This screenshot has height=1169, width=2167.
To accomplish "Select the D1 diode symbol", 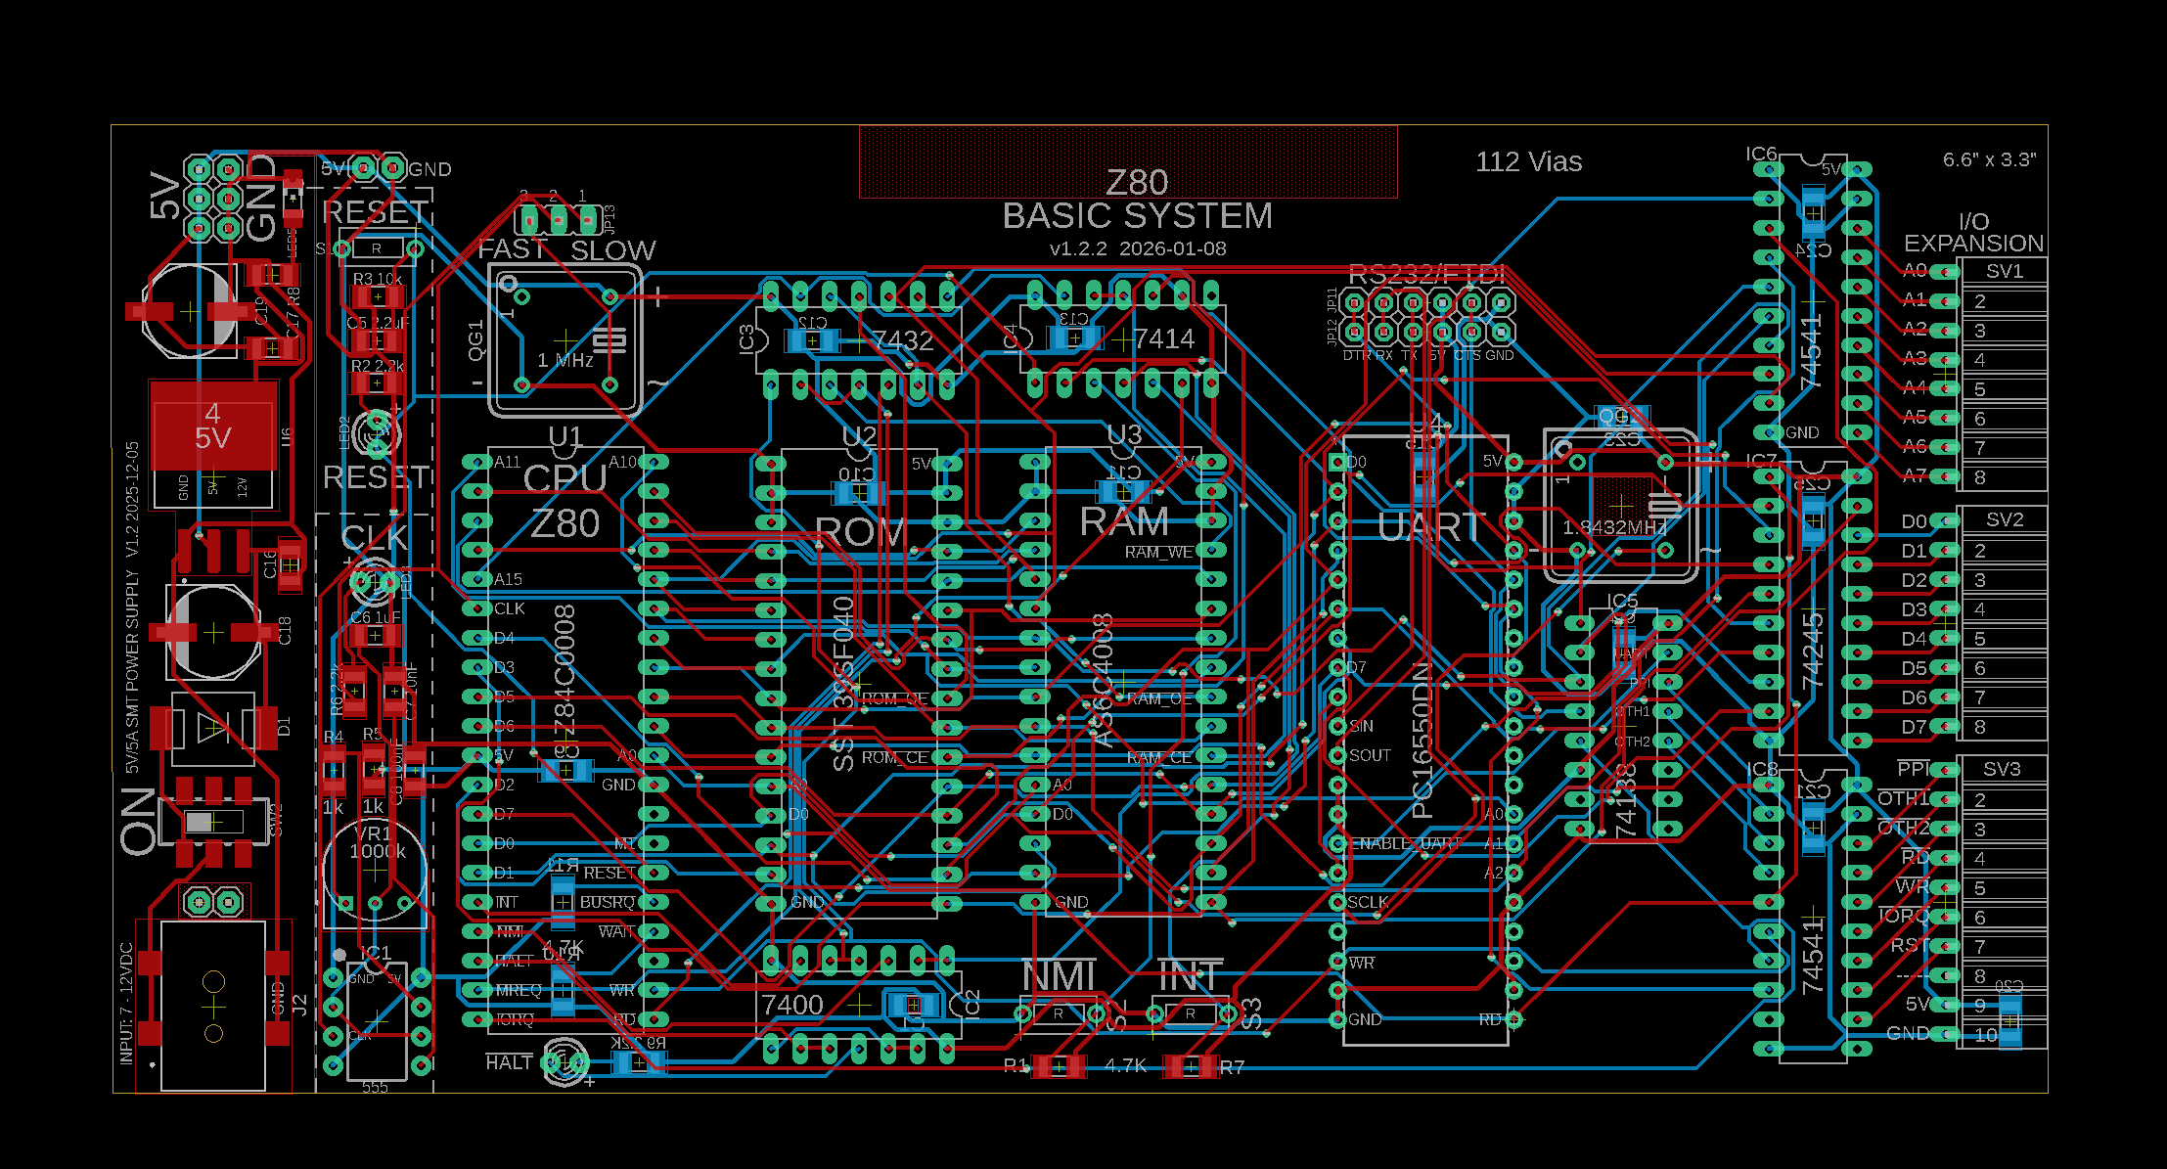I will tap(213, 729).
